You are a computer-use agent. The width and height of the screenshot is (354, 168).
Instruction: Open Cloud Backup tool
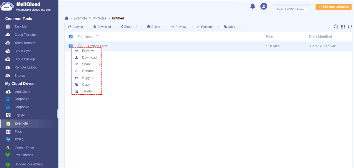(24, 59)
